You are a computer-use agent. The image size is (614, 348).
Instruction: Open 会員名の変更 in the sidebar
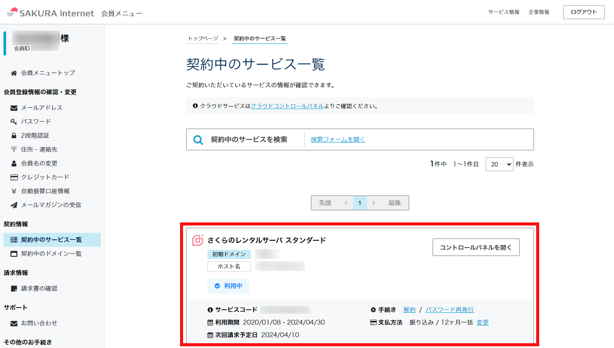coord(39,163)
